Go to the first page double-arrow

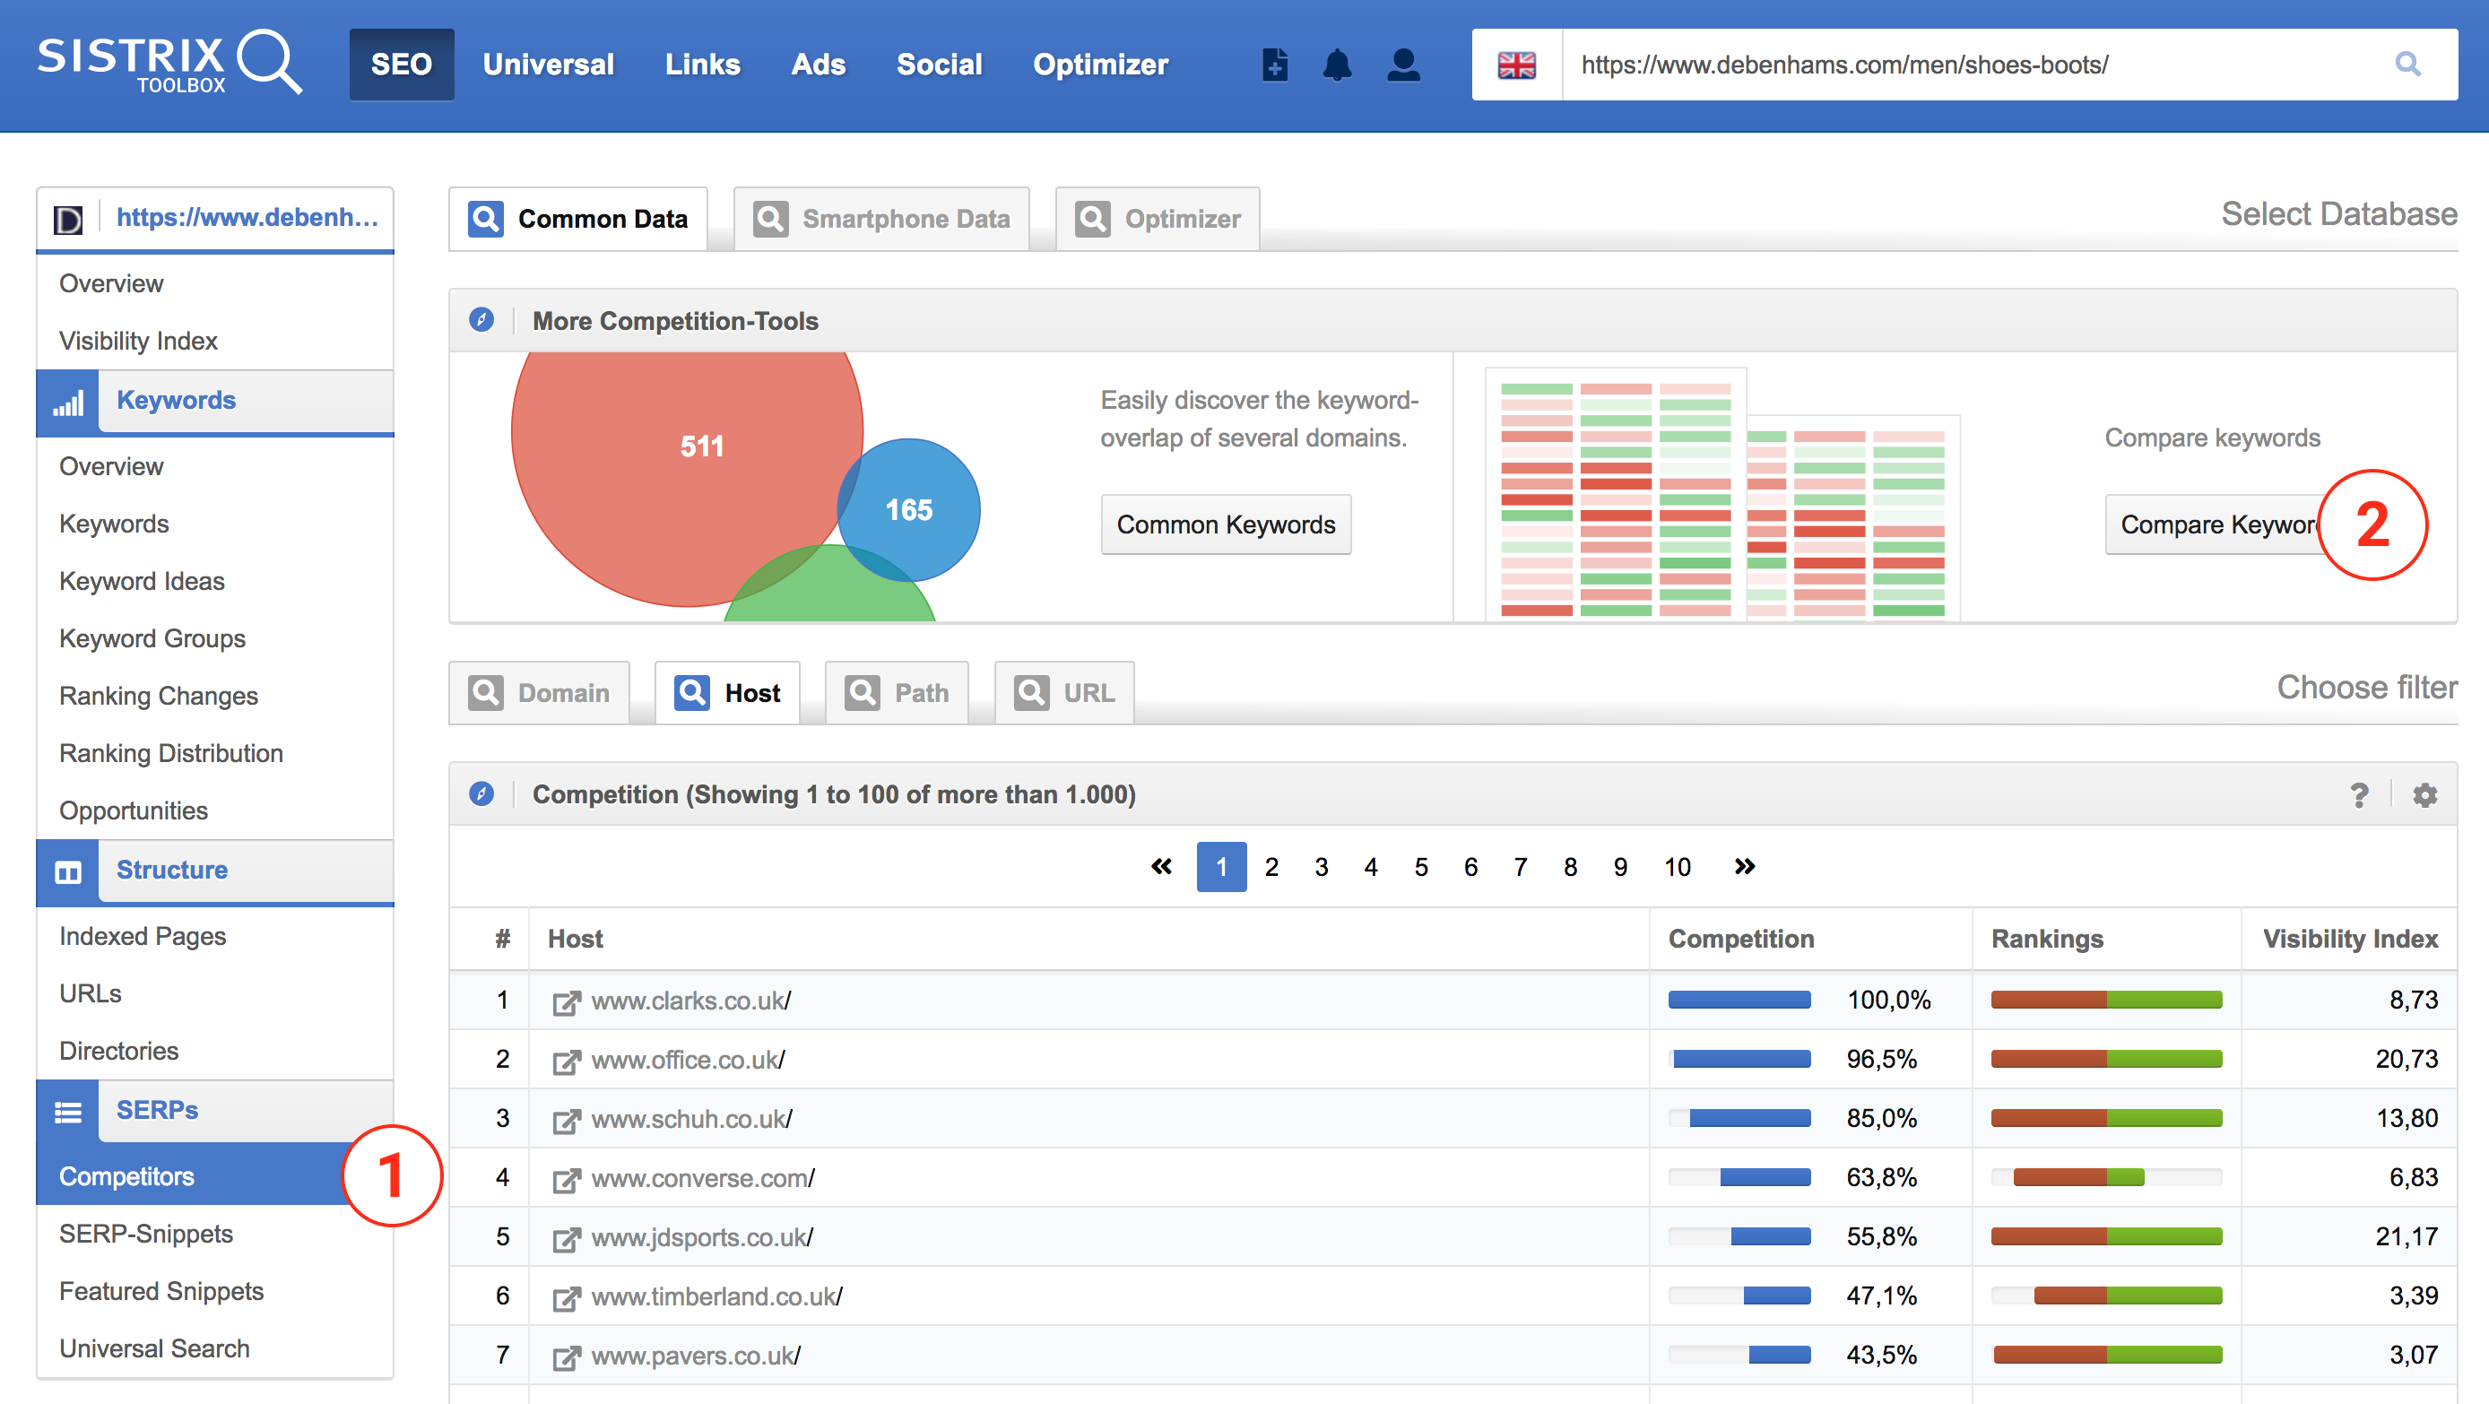pos(1161,867)
